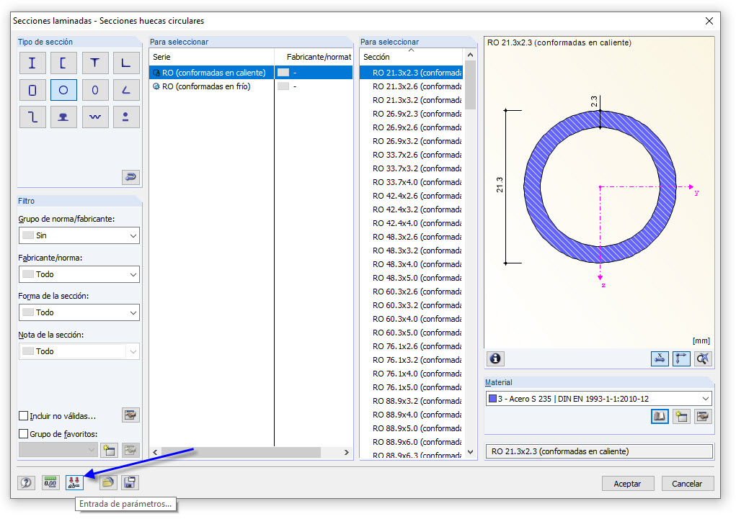This screenshot has height=519, width=736.
Task: Open the help button at bottom left
Action: [x=26, y=482]
